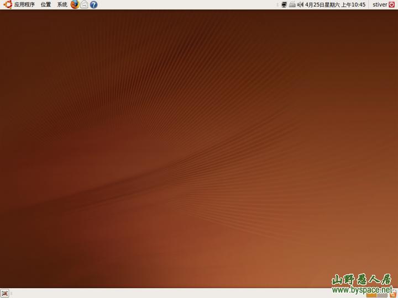Click the show desktop button
The height and width of the screenshot is (298, 398).
pyautogui.click(x=4, y=294)
